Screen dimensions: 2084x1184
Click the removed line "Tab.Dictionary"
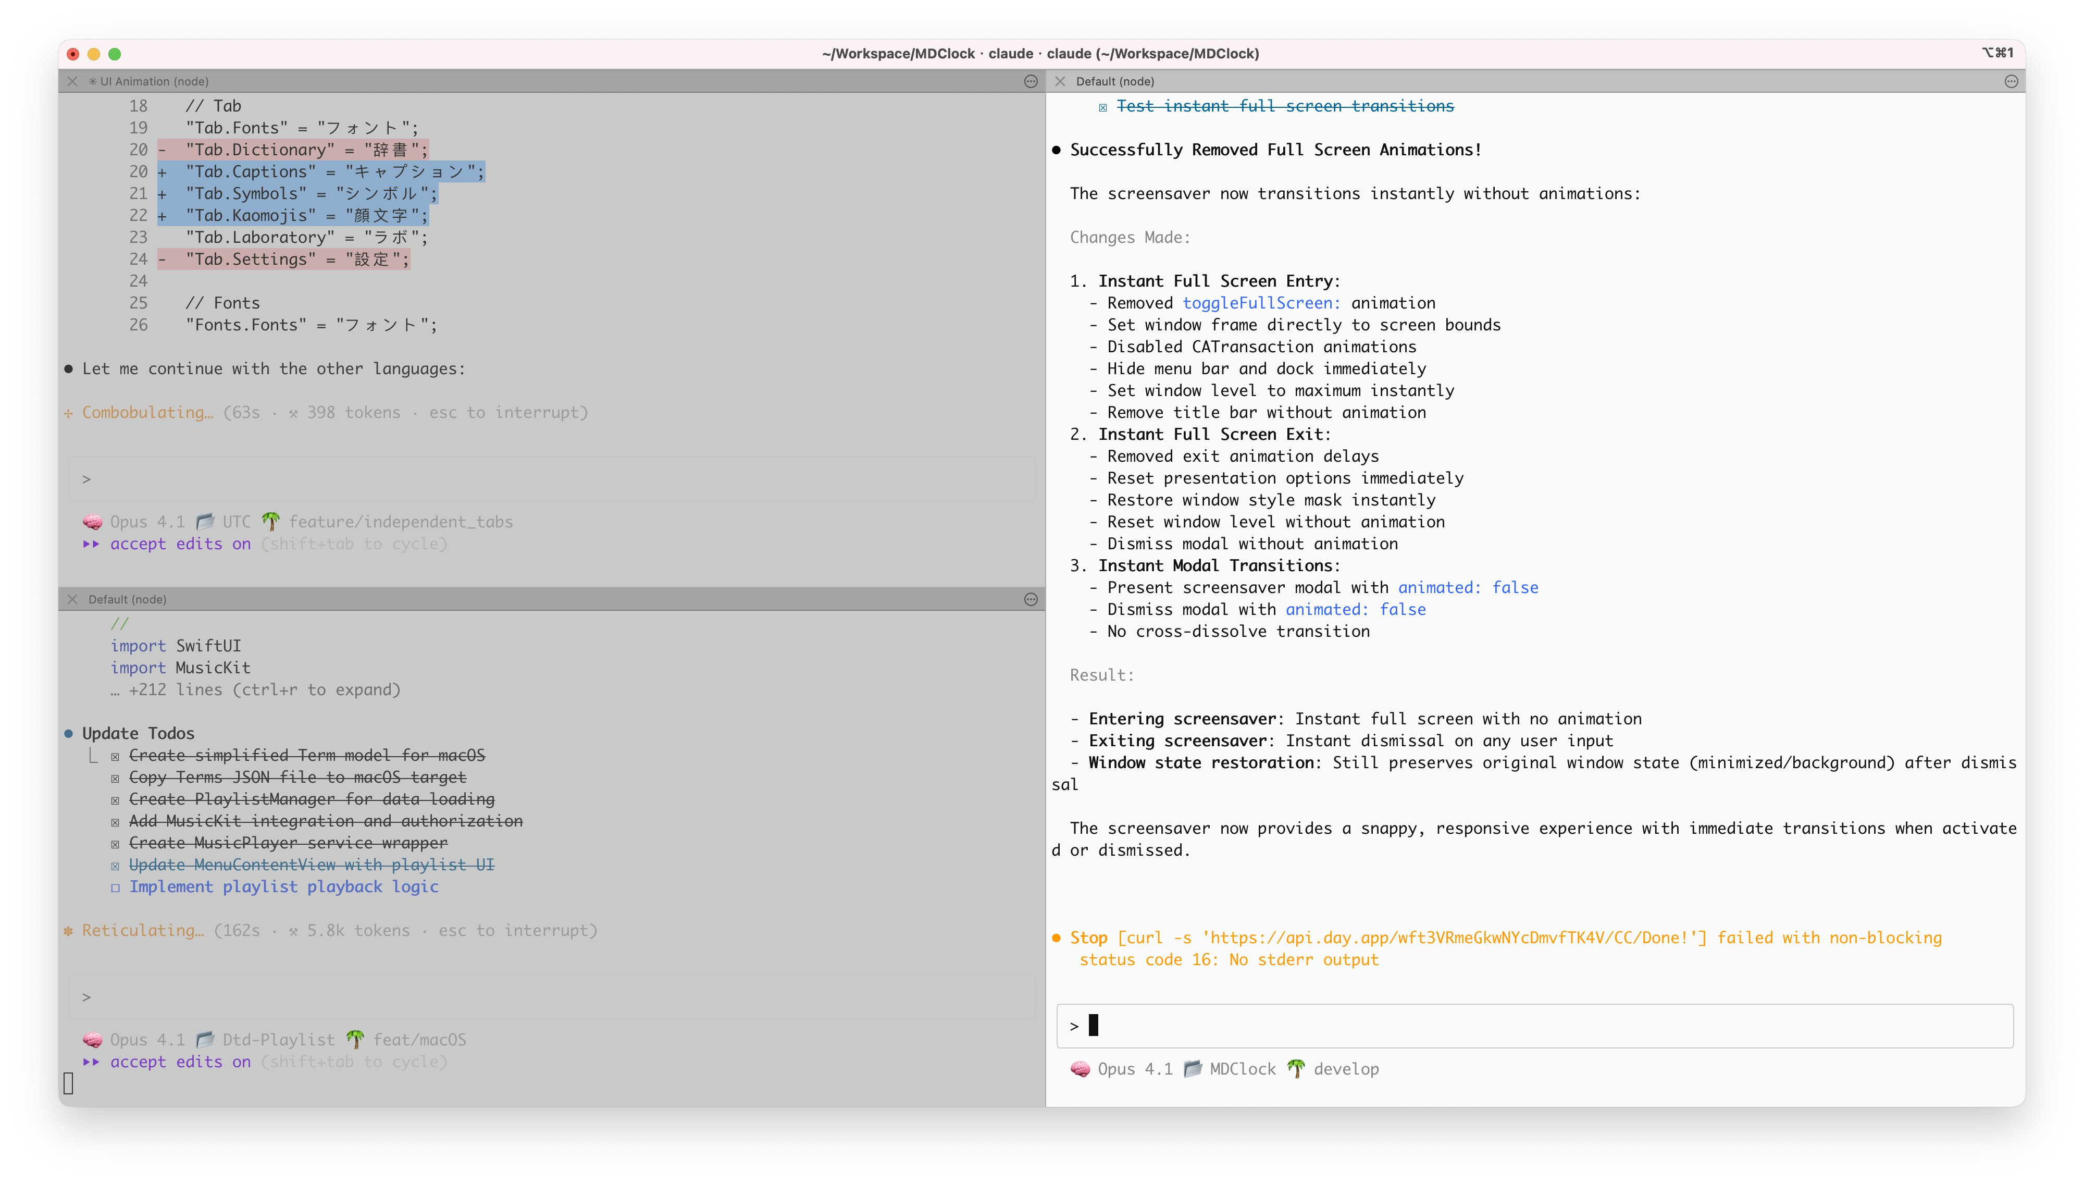click(293, 150)
